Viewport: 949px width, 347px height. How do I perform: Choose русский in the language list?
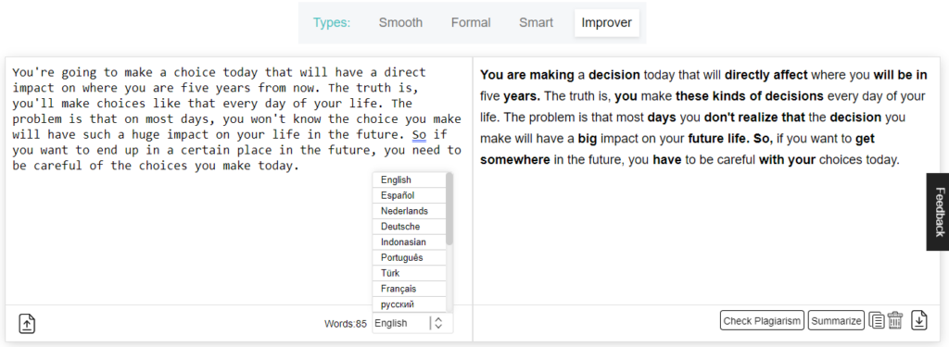coord(409,304)
